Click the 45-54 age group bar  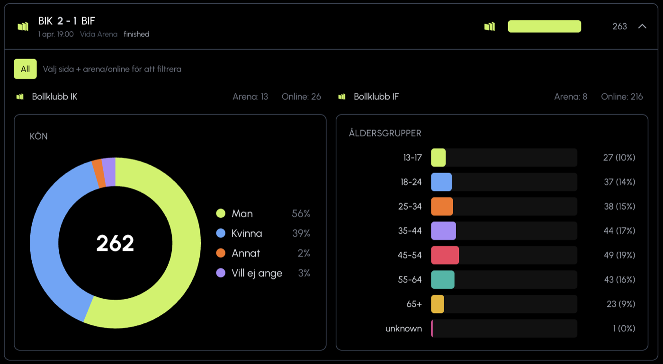pos(504,255)
